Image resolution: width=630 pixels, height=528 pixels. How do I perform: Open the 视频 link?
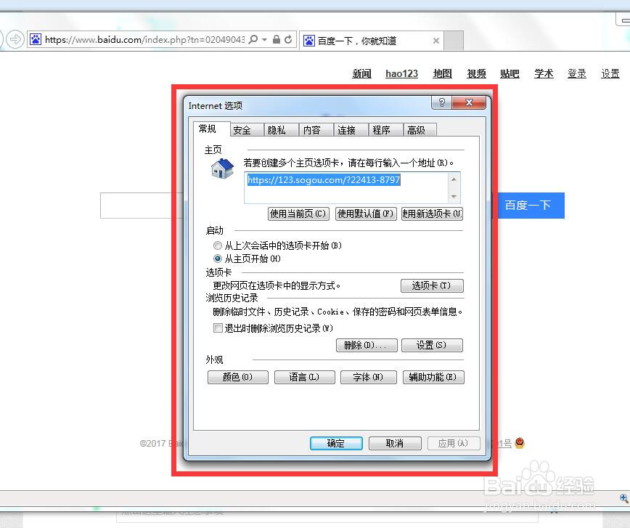click(x=477, y=73)
